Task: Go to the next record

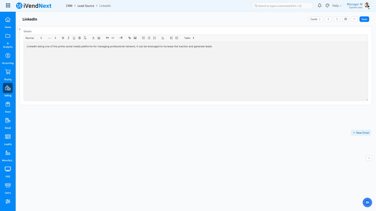Action: (x=337, y=19)
